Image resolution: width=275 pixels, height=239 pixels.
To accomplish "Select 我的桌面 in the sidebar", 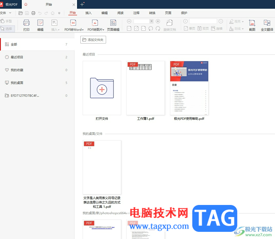I will click(37, 83).
